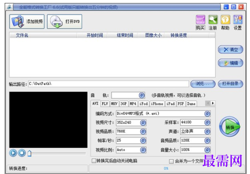Viewport: 250px width, 174px height.
Task: Open the 注册 register icon
Action: coord(213,22)
